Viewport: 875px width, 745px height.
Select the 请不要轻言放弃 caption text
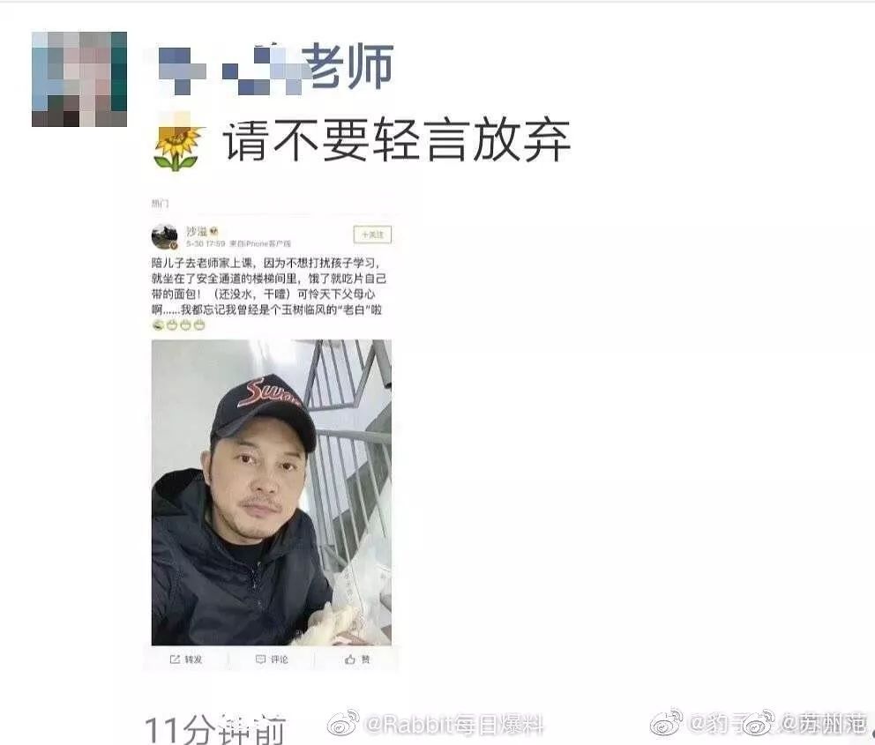pyautogui.click(x=397, y=139)
